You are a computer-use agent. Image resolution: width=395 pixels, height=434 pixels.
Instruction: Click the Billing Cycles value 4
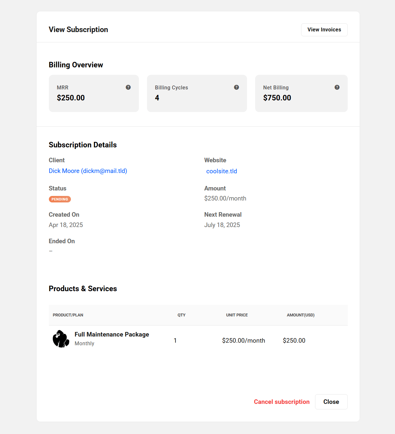(157, 98)
